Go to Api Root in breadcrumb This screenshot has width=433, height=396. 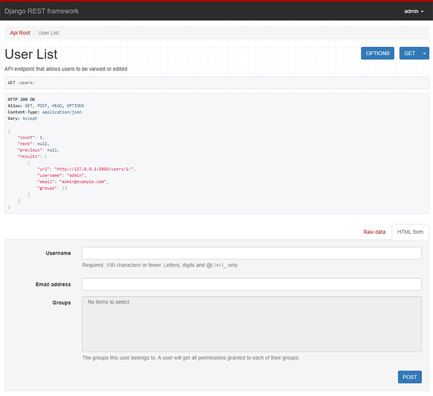click(20, 33)
